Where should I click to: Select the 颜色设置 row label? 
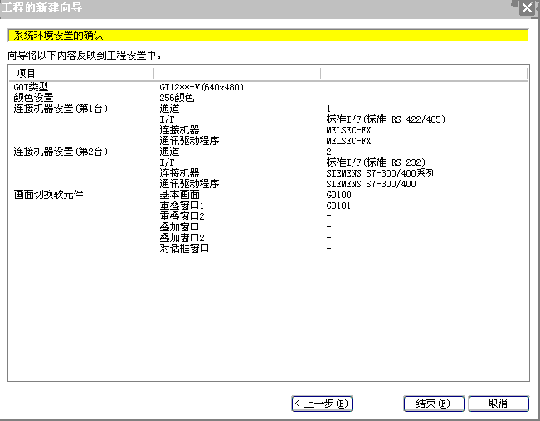click(33, 98)
